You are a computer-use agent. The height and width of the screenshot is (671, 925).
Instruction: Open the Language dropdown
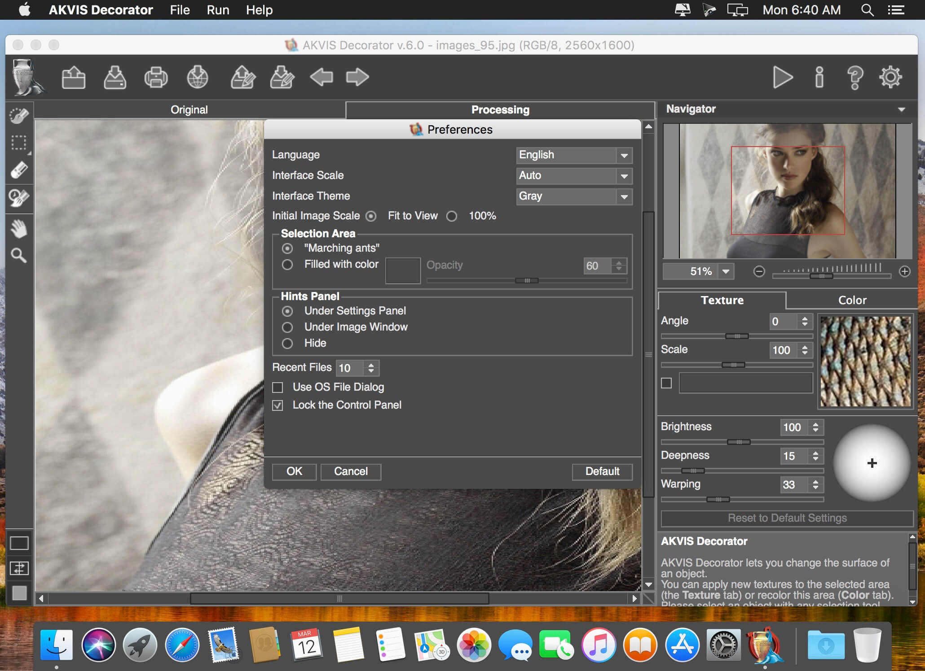[x=574, y=155]
